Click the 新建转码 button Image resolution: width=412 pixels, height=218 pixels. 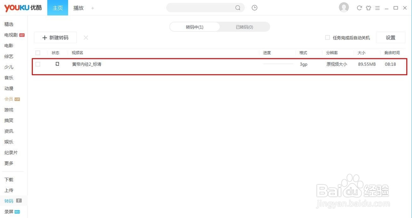pos(56,37)
